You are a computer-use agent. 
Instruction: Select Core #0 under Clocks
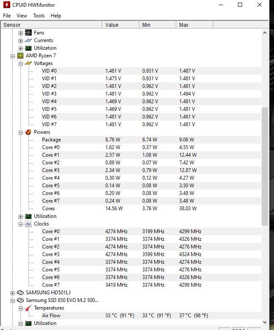click(x=151, y=231)
